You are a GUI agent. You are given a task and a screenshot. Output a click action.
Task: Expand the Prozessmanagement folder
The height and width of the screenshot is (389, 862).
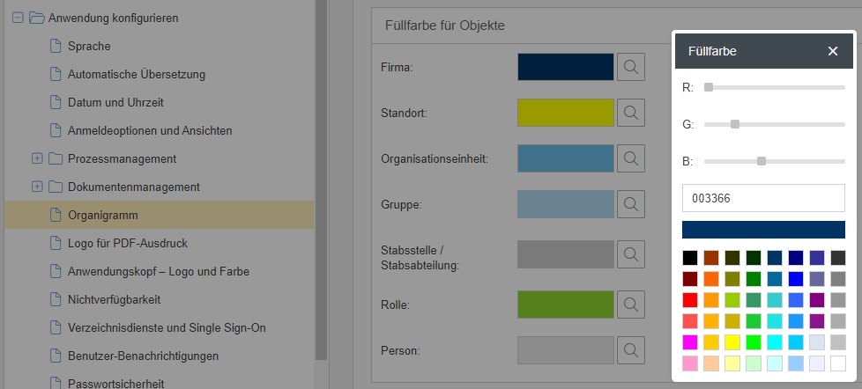pos(37,158)
